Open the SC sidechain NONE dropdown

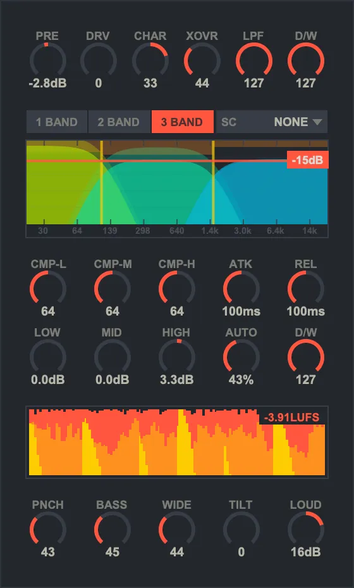click(x=272, y=122)
